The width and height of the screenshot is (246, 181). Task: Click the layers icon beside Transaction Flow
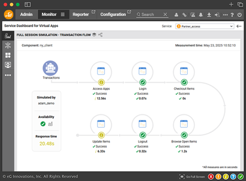(x=94, y=34)
